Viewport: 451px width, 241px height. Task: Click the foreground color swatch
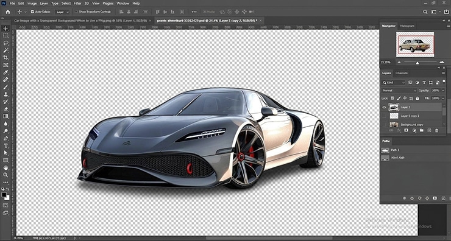pyautogui.click(x=4, y=195)
